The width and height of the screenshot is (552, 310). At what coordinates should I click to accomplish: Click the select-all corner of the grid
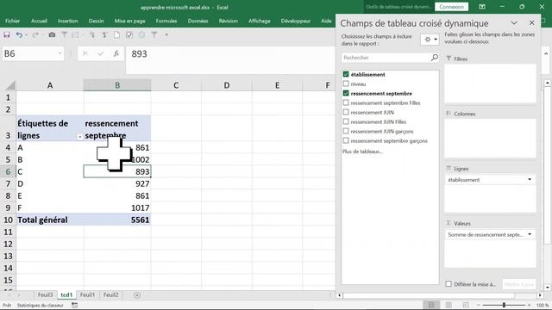pos(10,85)
